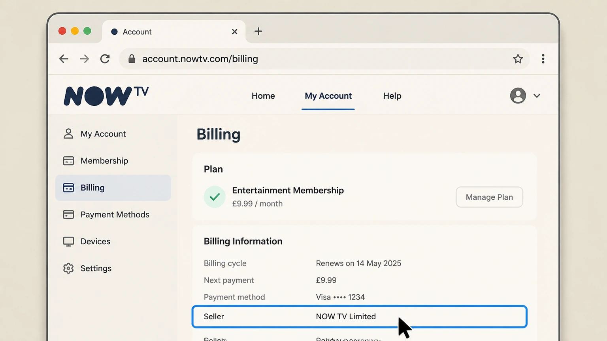Viewport: 607px width, 341px height.
Task: Click the Billing cycle label
Action: point(225,263)
